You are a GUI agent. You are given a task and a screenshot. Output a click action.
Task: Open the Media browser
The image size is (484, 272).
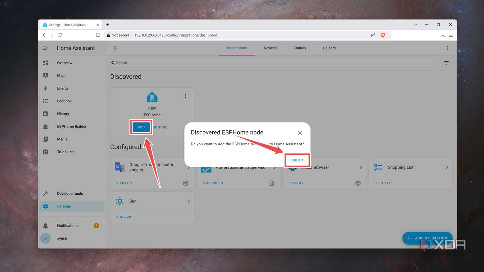[x=72, y=139]
